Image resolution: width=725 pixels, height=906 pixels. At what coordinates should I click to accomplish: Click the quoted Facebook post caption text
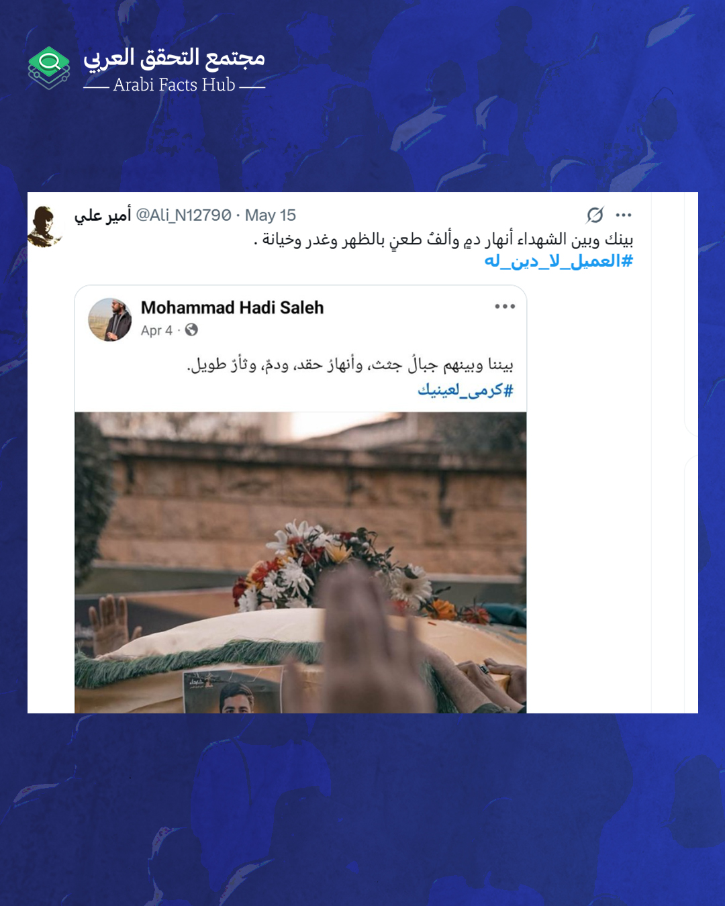click(350, 365)
